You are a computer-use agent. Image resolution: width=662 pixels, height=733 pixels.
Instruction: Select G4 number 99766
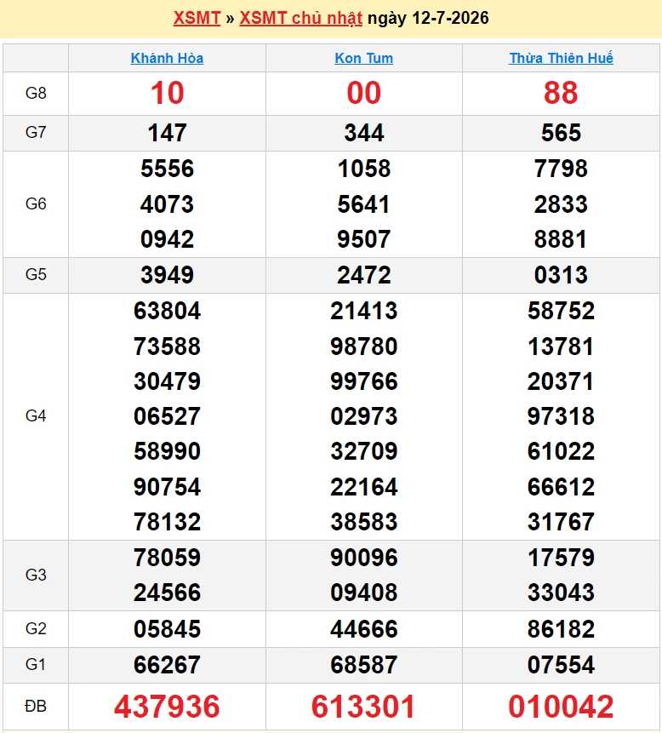click(x=364, y=381)
